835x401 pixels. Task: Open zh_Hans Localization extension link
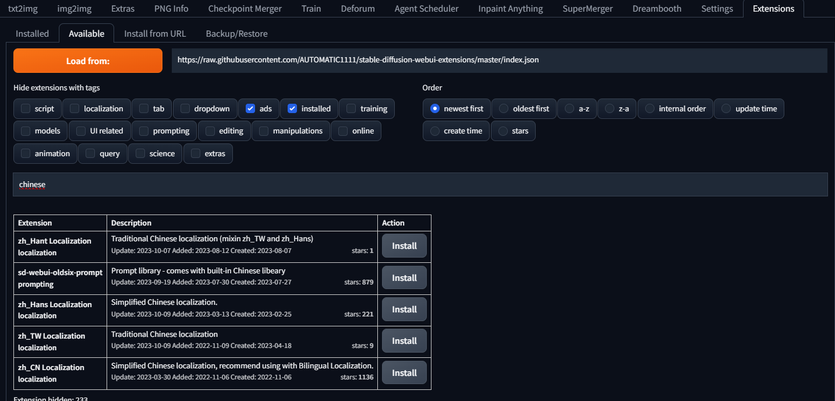(x=55, y=304)
